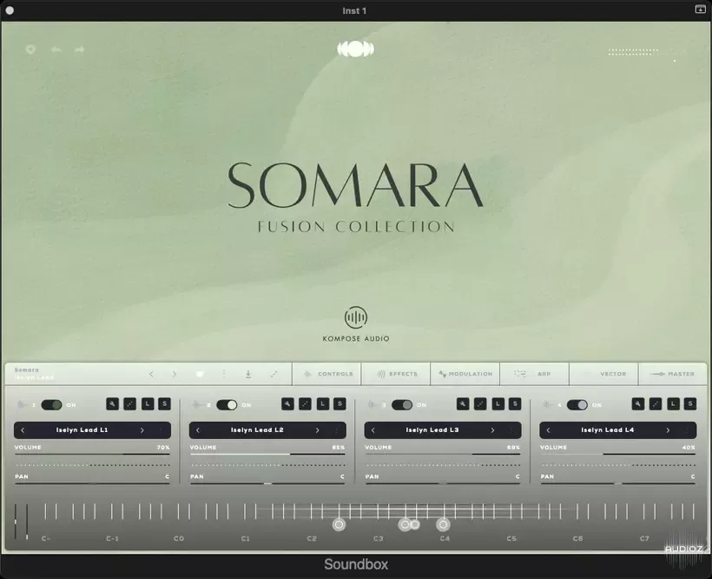This screenshot has height=579, width=712.
Task: Open the preset options three-dot menu
Action: click(224, 374)
